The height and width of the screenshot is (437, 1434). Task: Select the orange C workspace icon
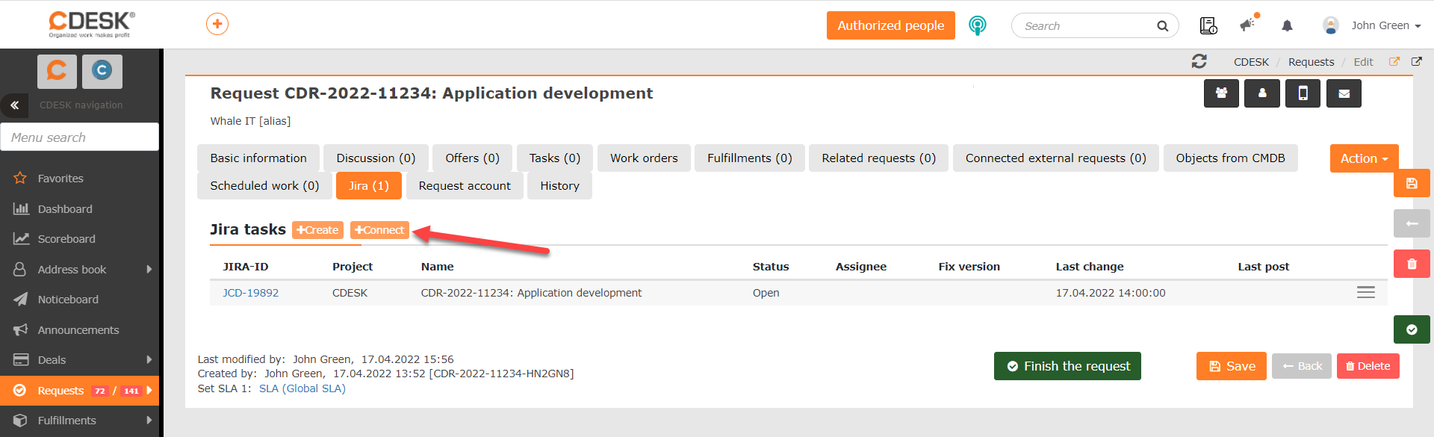[57, 71]
